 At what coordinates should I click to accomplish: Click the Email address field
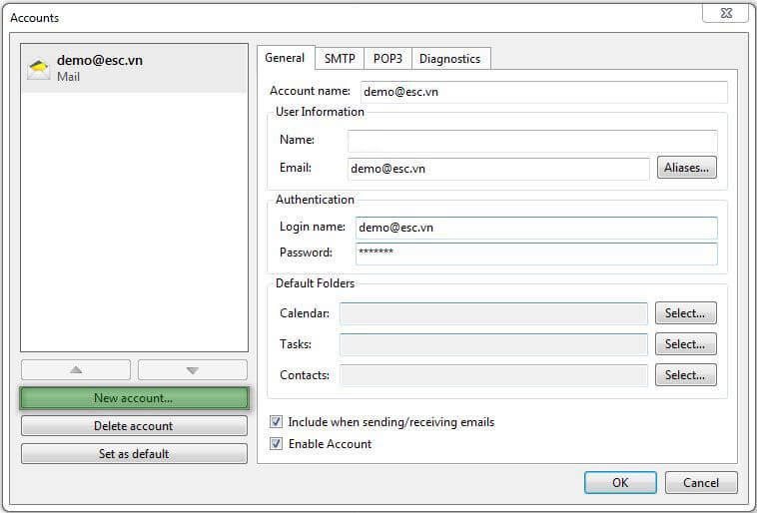pyautogui.click(x=498, y=169)
